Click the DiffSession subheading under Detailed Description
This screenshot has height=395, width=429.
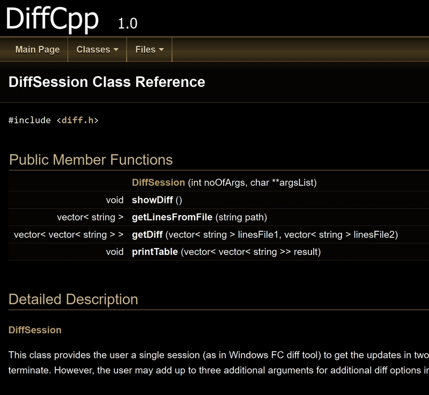(x=35, y=330)
